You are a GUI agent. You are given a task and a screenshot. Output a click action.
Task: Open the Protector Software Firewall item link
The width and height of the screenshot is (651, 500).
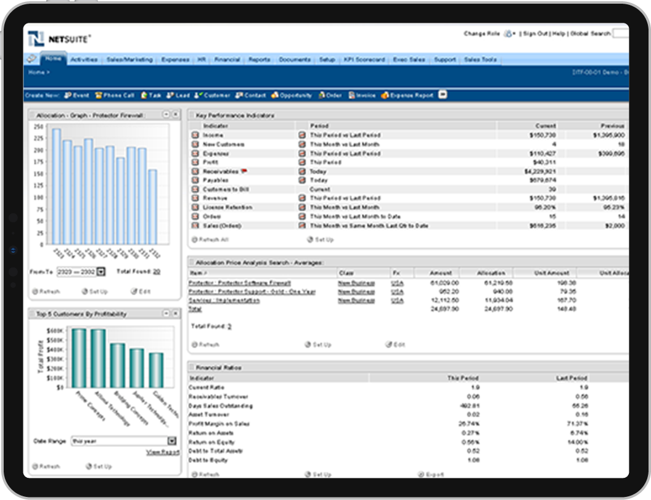coord(240,283)
